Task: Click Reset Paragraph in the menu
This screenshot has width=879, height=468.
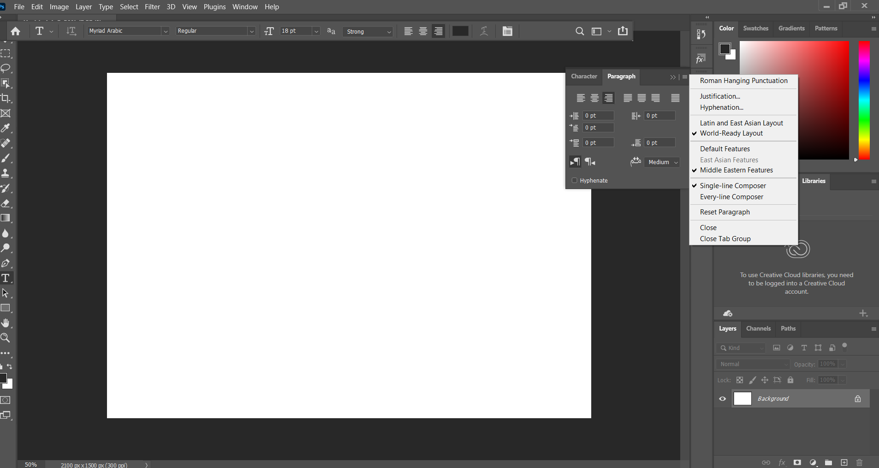Action: pos(725,212)
